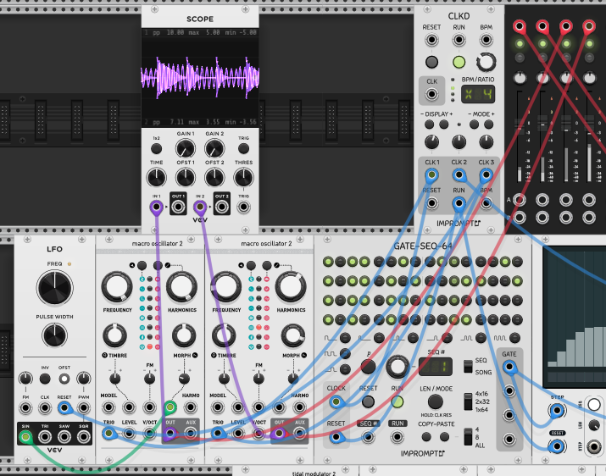Viewport: 606px width, 476px height.
Task: Click the RUN output jack on CLKD
Action: (x=459, y=203)
